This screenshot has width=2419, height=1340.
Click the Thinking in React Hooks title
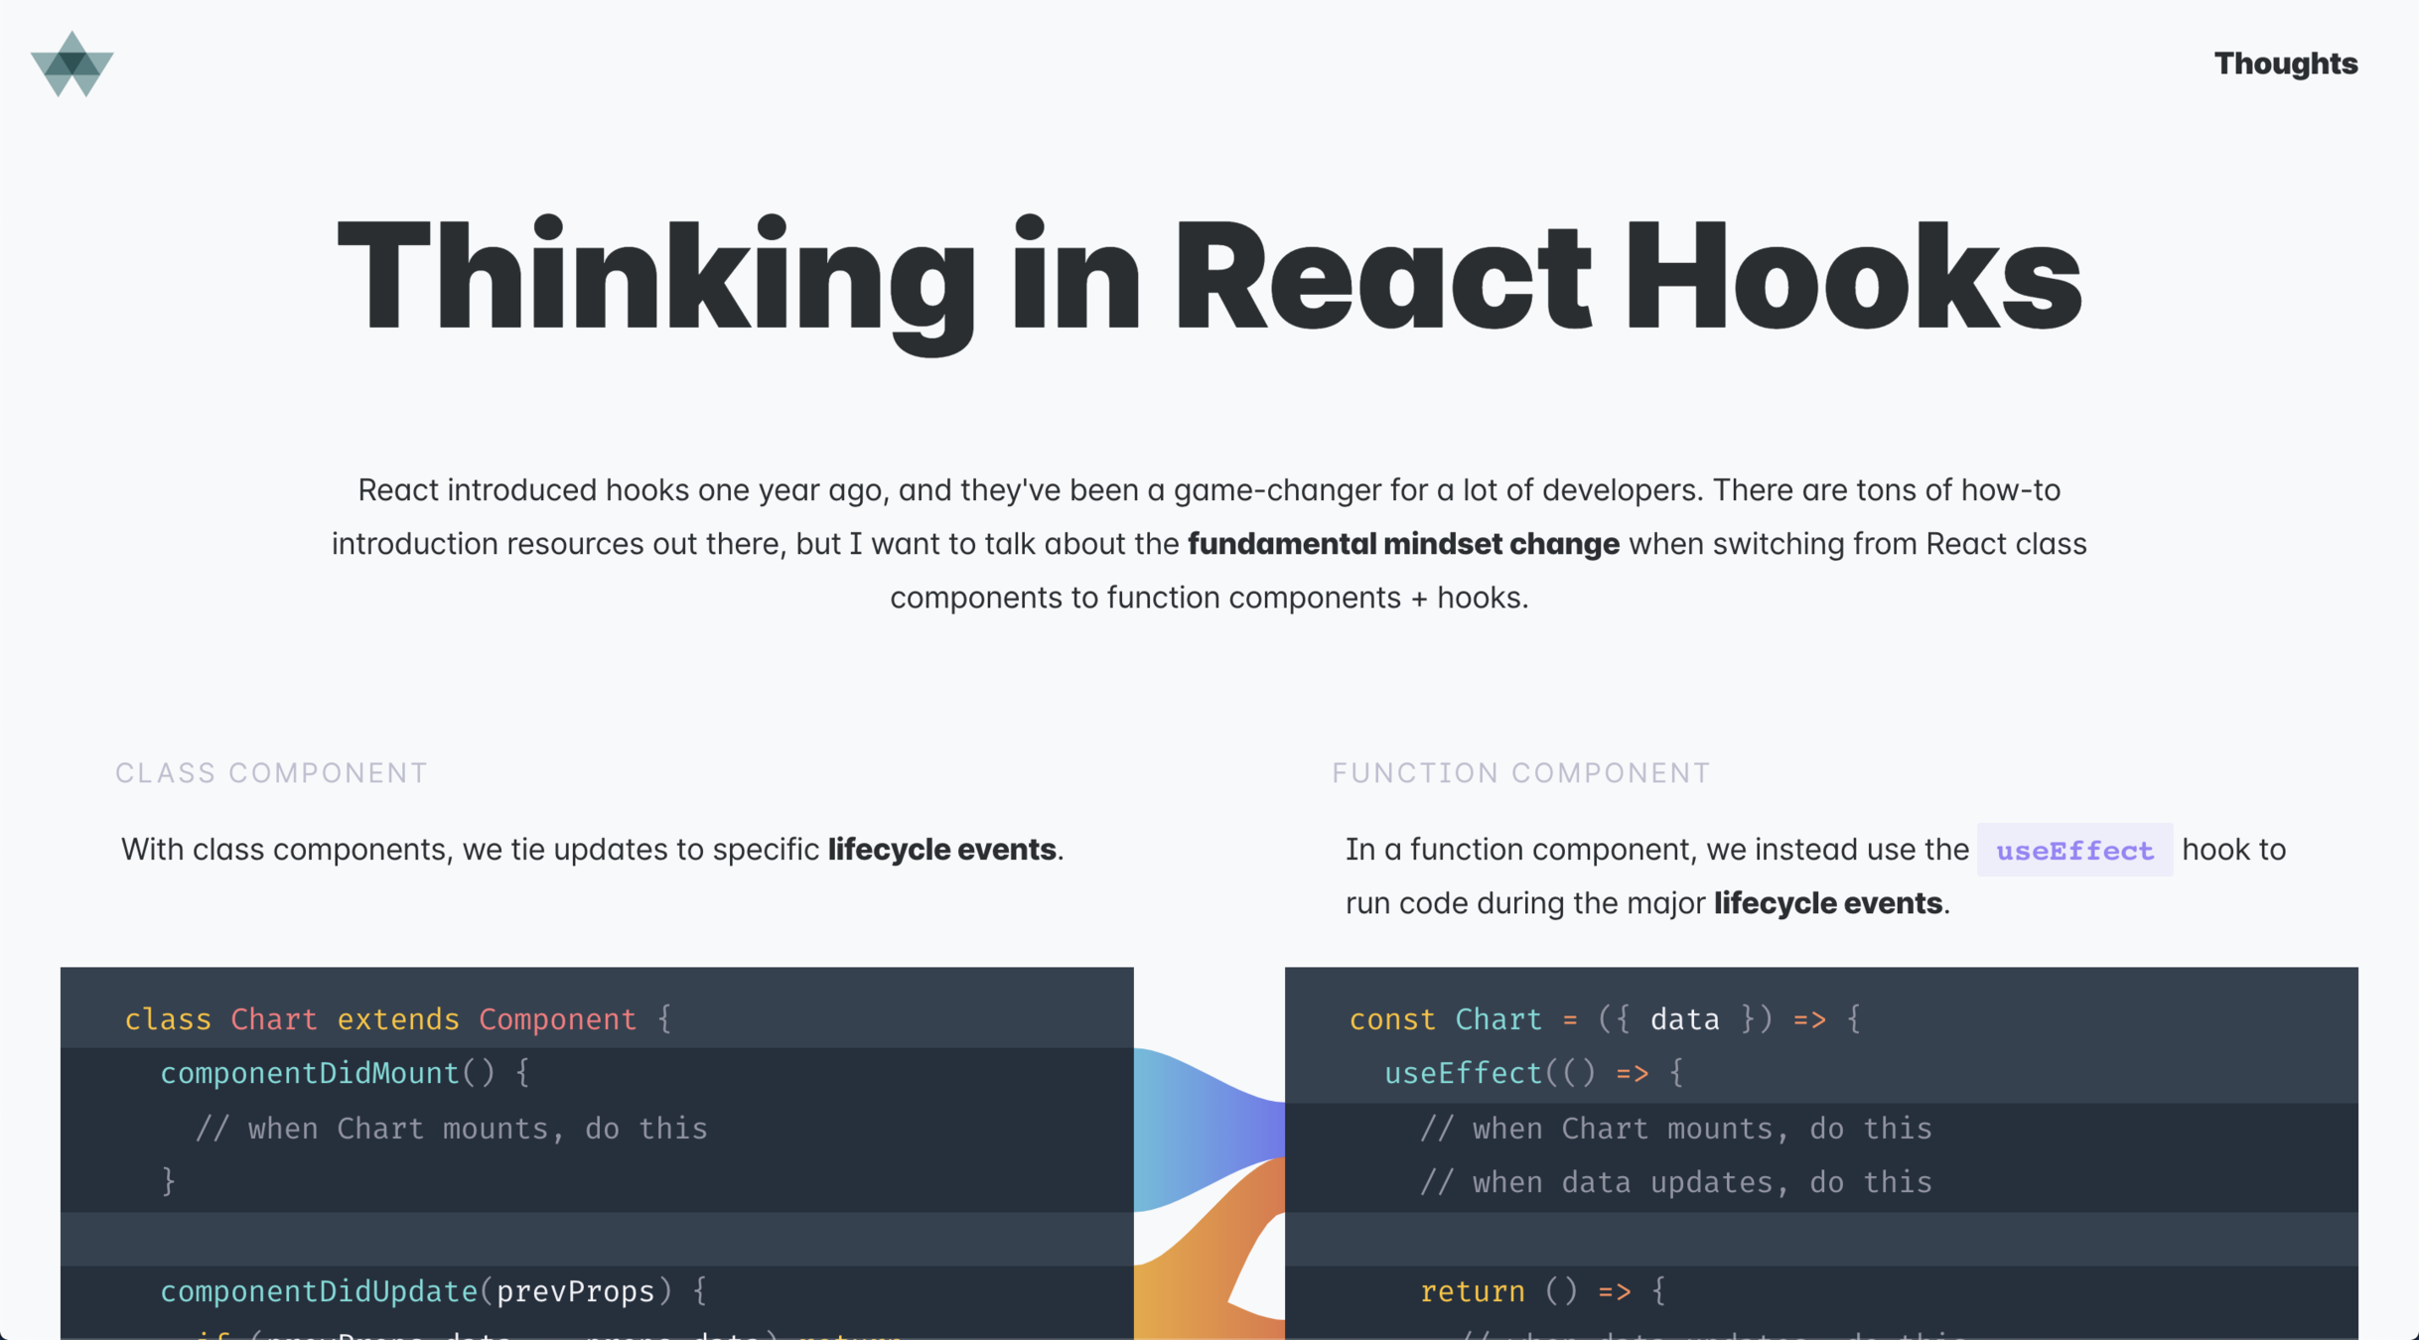point(1209,276)
